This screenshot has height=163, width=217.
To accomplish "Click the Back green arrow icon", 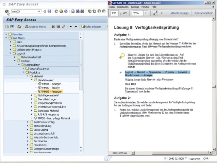I will click(56, 11).
